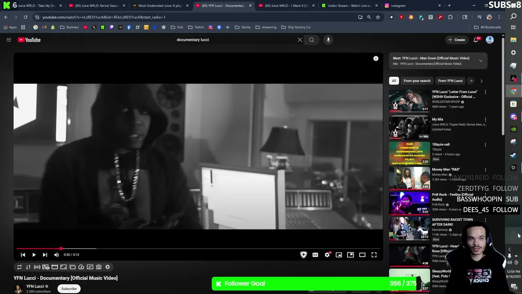Expand the Next: Man Down mix panel
This screenshot has width=522, height=294.
[481, 61]
